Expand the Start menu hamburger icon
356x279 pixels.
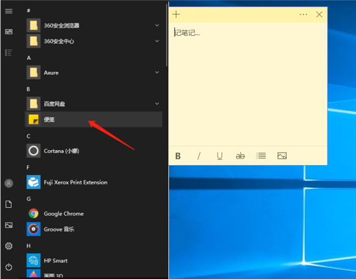pyautogui.click(x=9, y=11)
